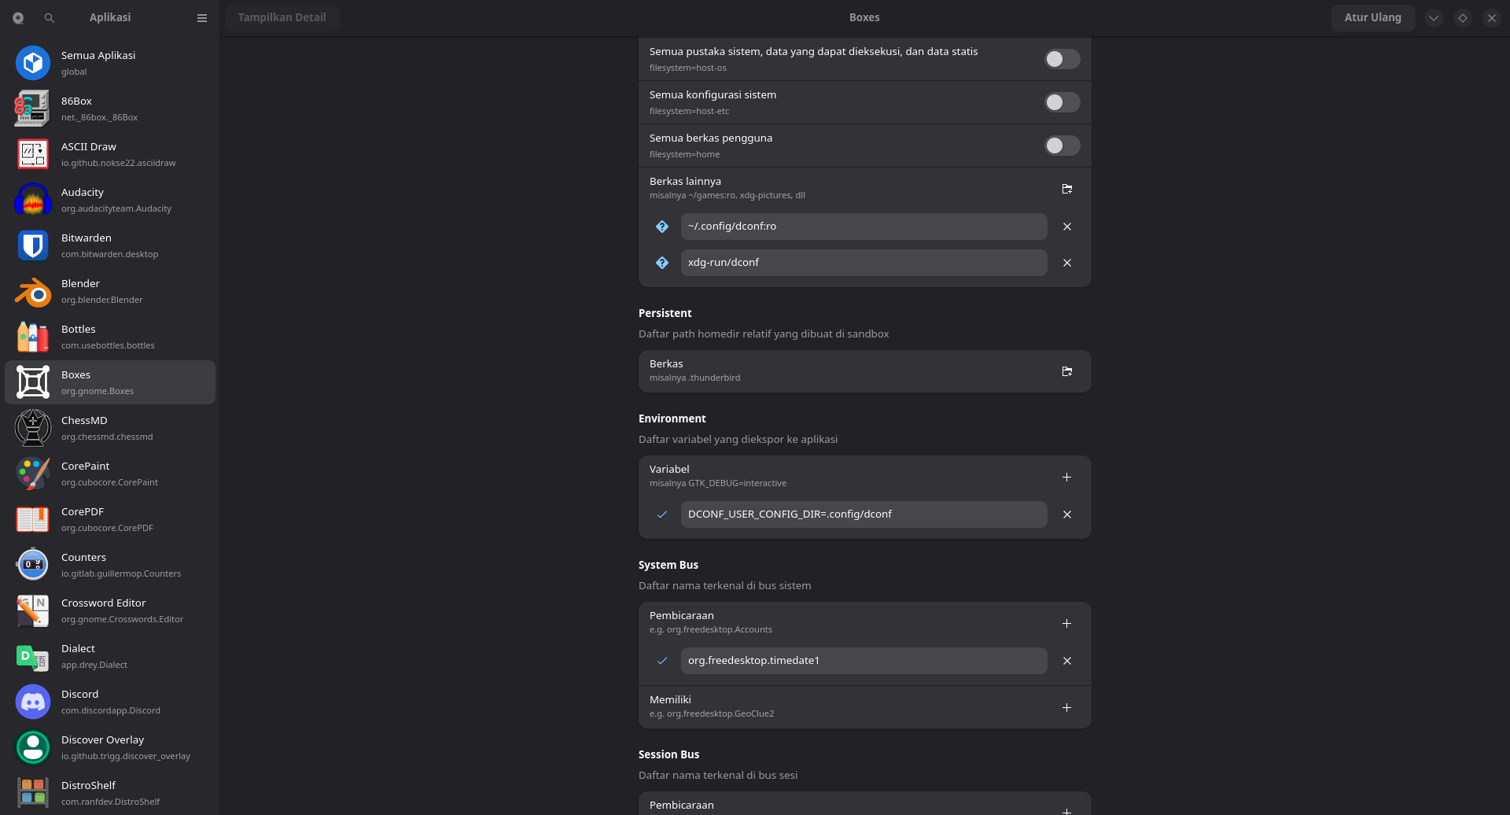Open the dropdown arrow next to Atur Ulang
Viewport: 1510px width, 815px height.
tap(1433, 17)
